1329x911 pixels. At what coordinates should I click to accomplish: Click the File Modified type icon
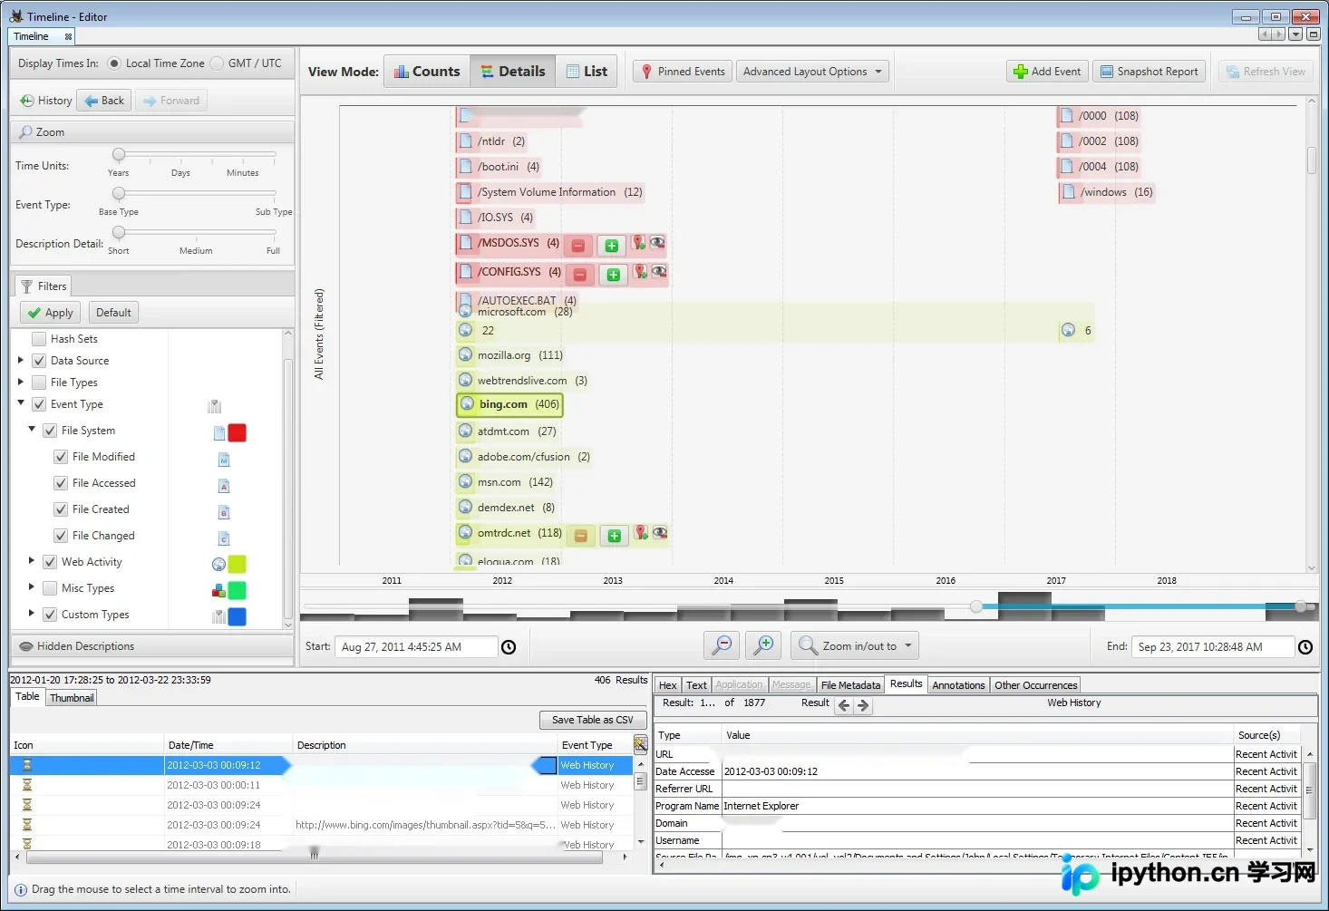click(224, 460)
